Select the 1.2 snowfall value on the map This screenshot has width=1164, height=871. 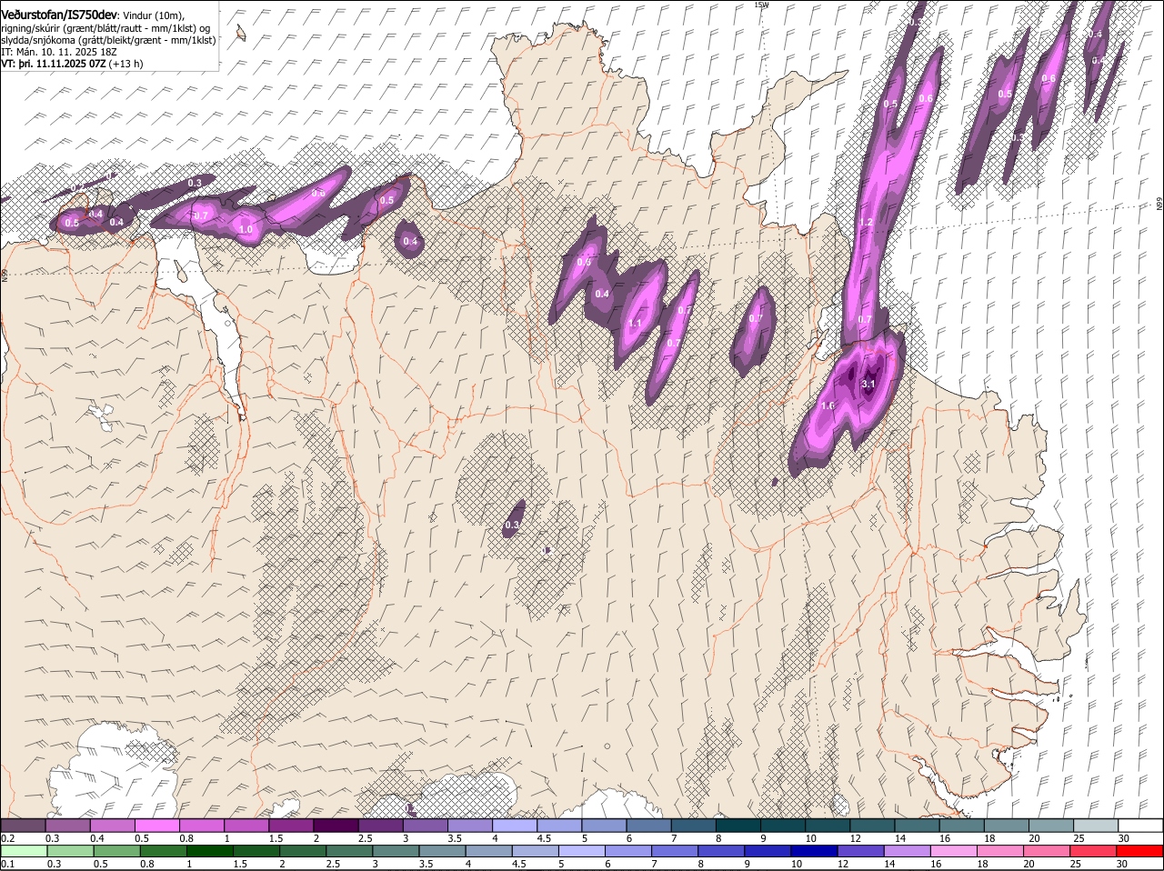pos(866,223)
